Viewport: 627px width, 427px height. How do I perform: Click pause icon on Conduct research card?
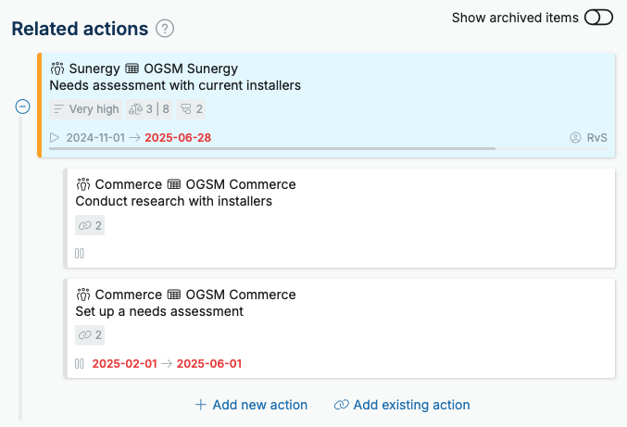(x=79, y=254)
